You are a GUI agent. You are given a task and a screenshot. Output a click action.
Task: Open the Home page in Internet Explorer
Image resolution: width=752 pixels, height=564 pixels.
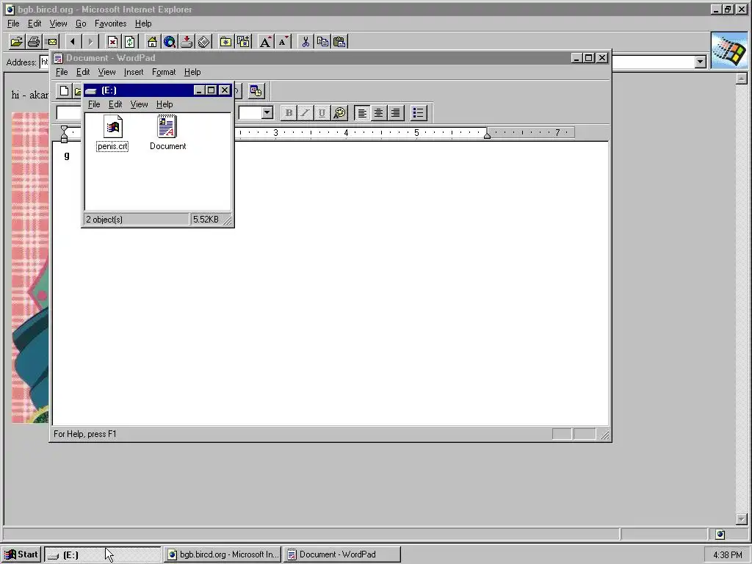pyautogui.click(x=152, y=42)
